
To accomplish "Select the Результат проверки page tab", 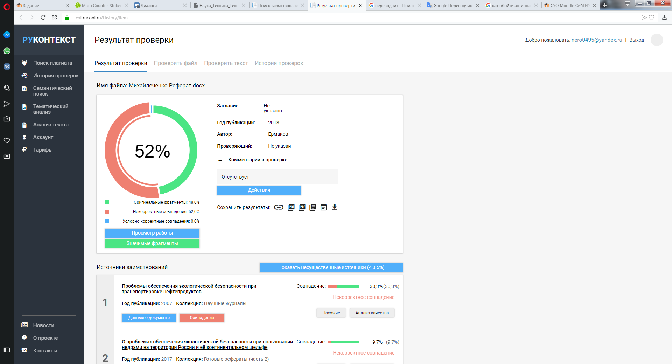I will tap(121, 63).
